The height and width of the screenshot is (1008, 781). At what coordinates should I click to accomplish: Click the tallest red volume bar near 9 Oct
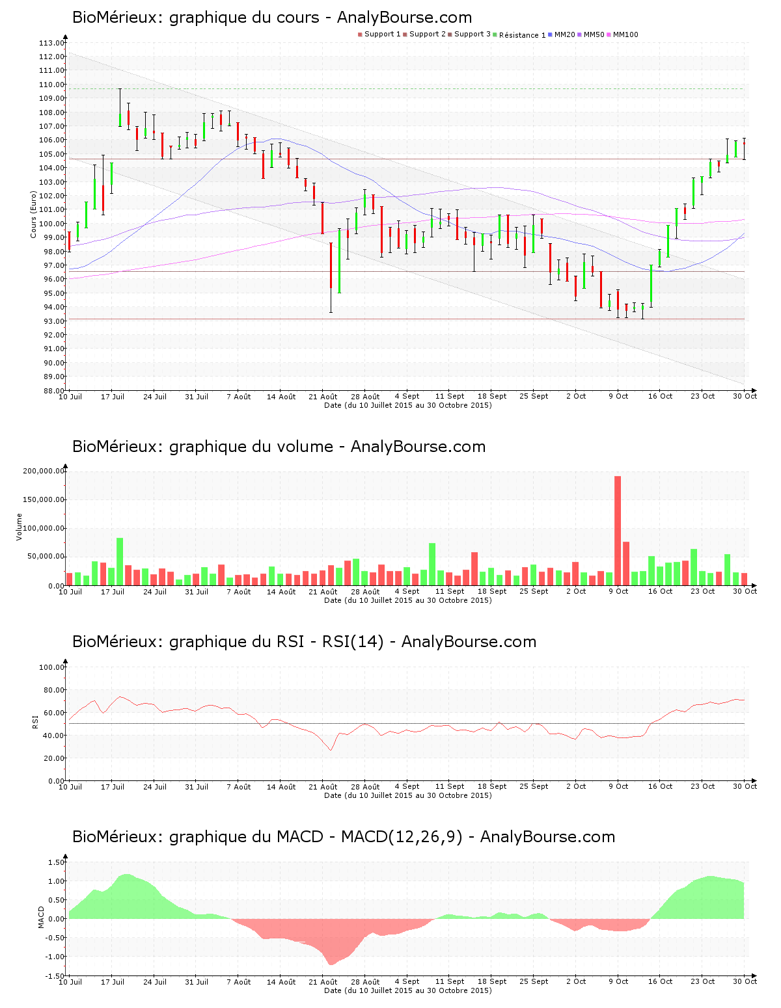[x=618, y=531]
